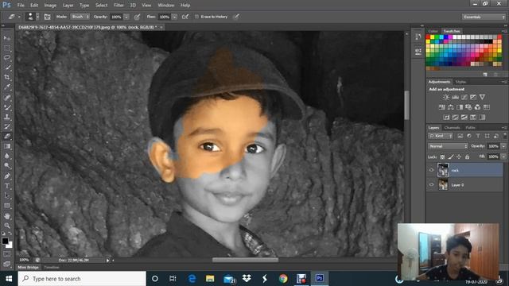Open the eraser Mode dropdown

coord(80,17)
